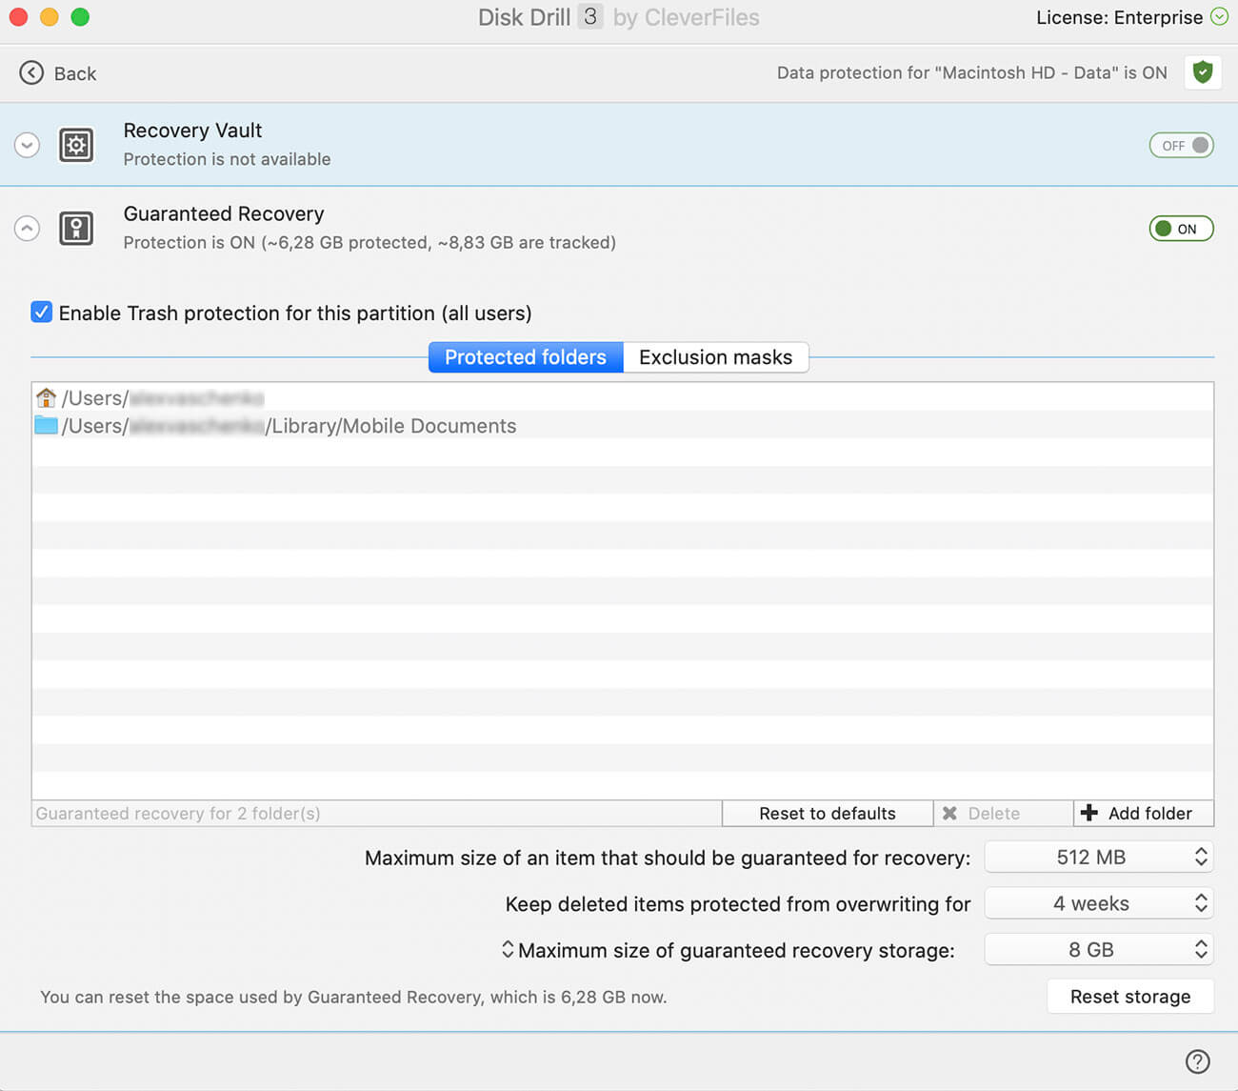The image size is (1238, 1091).
Task: Click the Recovery Vault gear icon
Action: tap(76, 146)
